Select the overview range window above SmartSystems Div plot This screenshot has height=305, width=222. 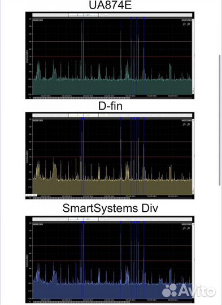(x=83, y=219)
